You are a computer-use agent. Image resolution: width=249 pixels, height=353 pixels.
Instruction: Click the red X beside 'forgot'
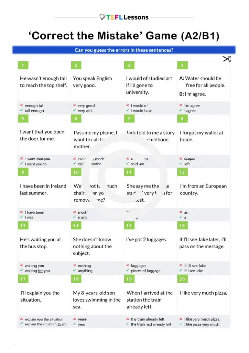pyautogui.click(x=181, y=159)
